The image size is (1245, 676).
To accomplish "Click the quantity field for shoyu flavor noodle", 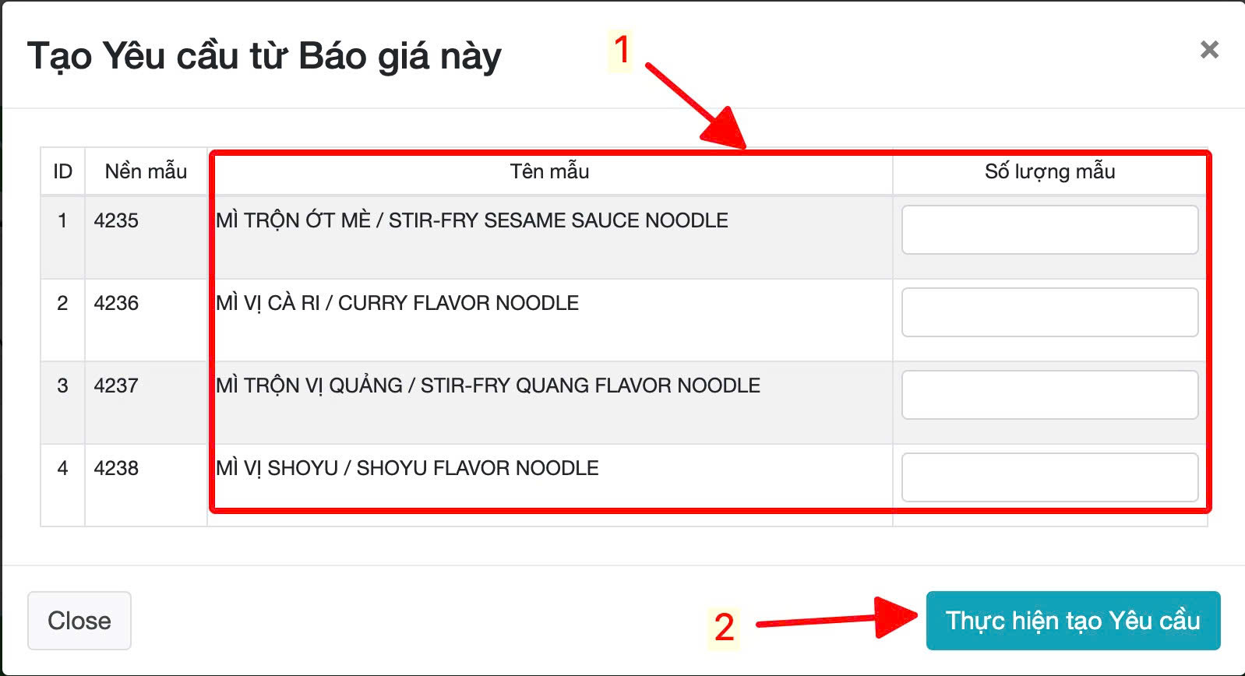I will pyautogui.click(x=1049, y=477).
